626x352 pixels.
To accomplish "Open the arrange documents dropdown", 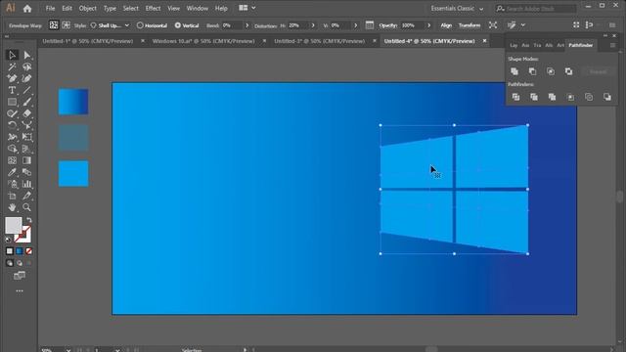I will click(247, 8).
